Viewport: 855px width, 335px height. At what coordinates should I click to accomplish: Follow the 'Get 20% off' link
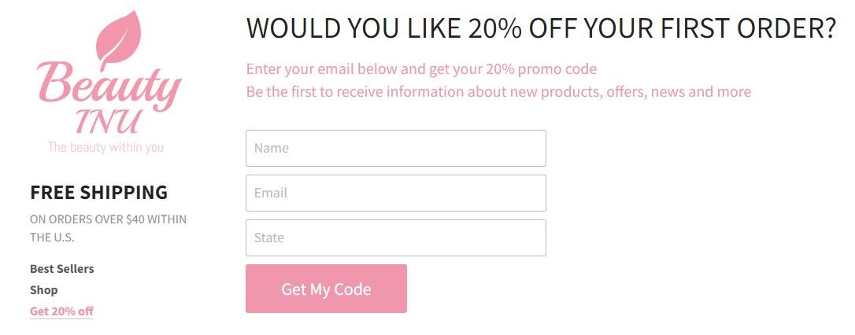[x=61, y=311]
